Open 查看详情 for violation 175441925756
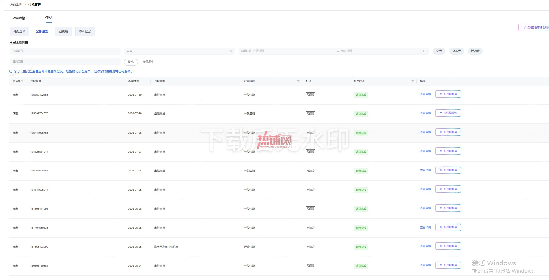549x280 pixels. pos(425,132)
